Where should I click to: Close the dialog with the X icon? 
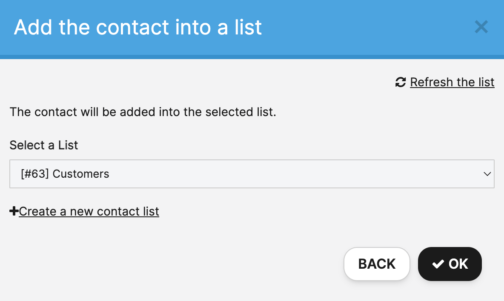(x=481, y=27)
